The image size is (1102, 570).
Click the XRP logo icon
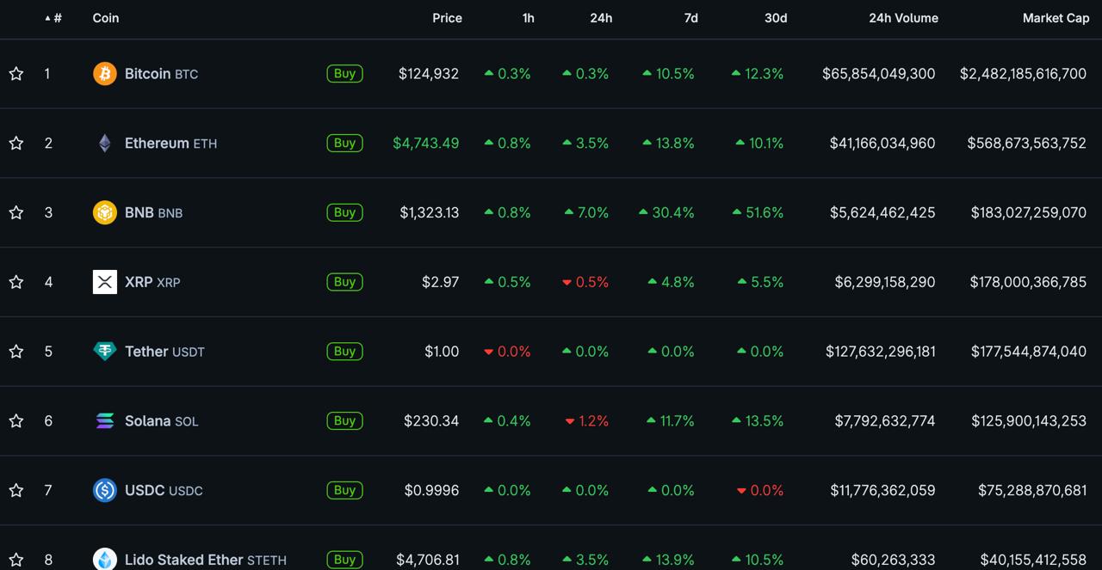click(104, 282)
